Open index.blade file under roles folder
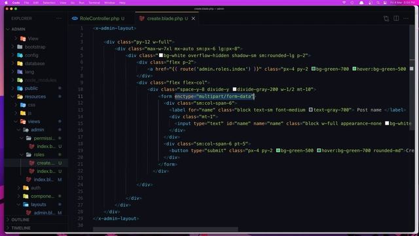This screenshot has height=236, width=419. [46, 171]
